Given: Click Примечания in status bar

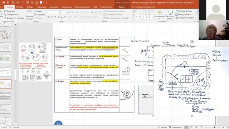Looking at the screenshot, I should (175, 127).
